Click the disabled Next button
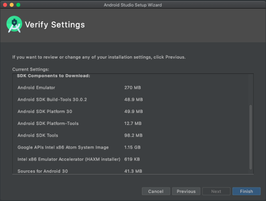The width and height of the screenshot is (266, 201). [216, 191]
